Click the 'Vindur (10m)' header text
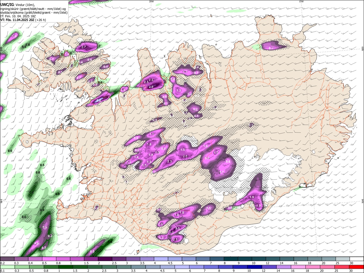Viewport: 364px width, 273px height. click(25, 5)
